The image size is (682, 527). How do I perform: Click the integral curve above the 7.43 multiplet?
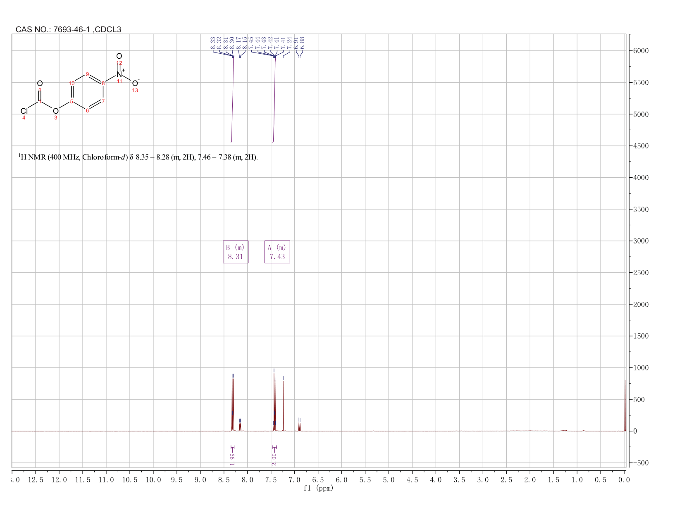click(x=274, y=99)
